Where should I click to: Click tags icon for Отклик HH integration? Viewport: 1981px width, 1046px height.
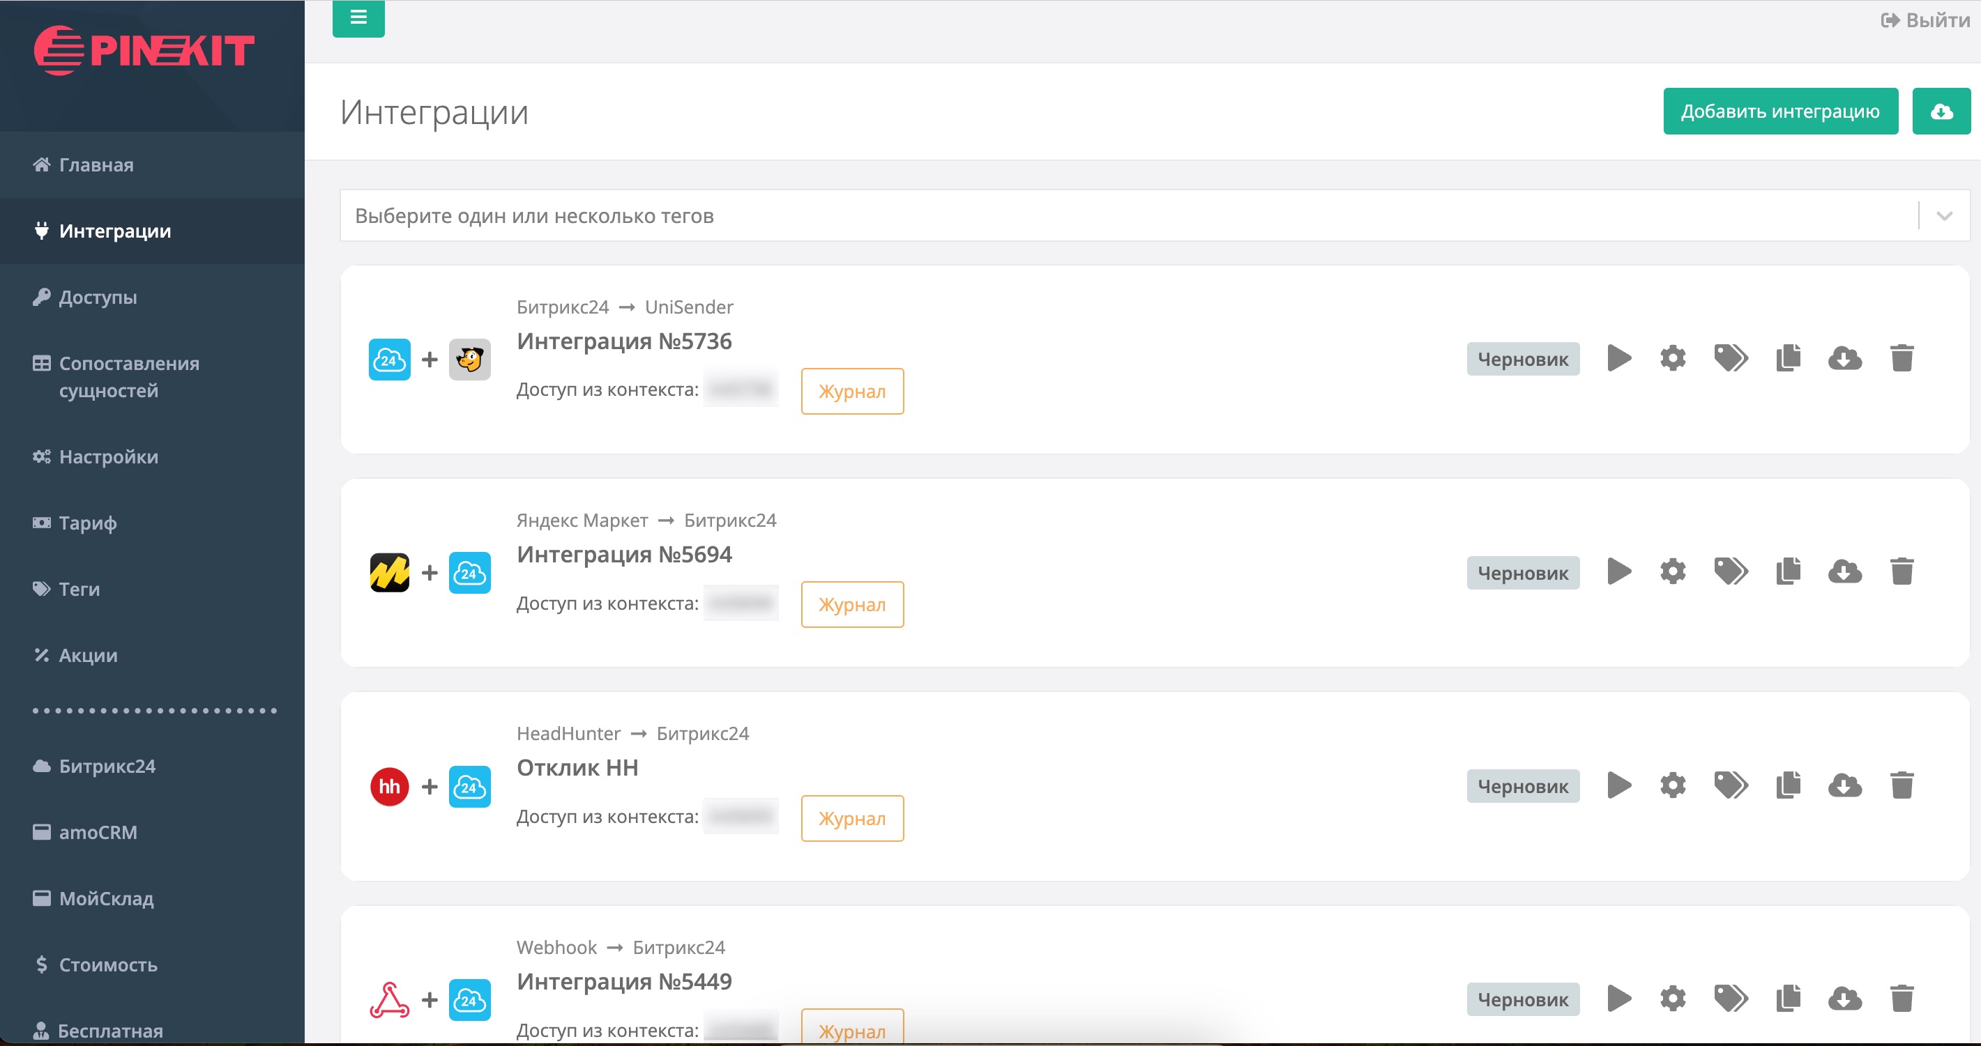1730,785
